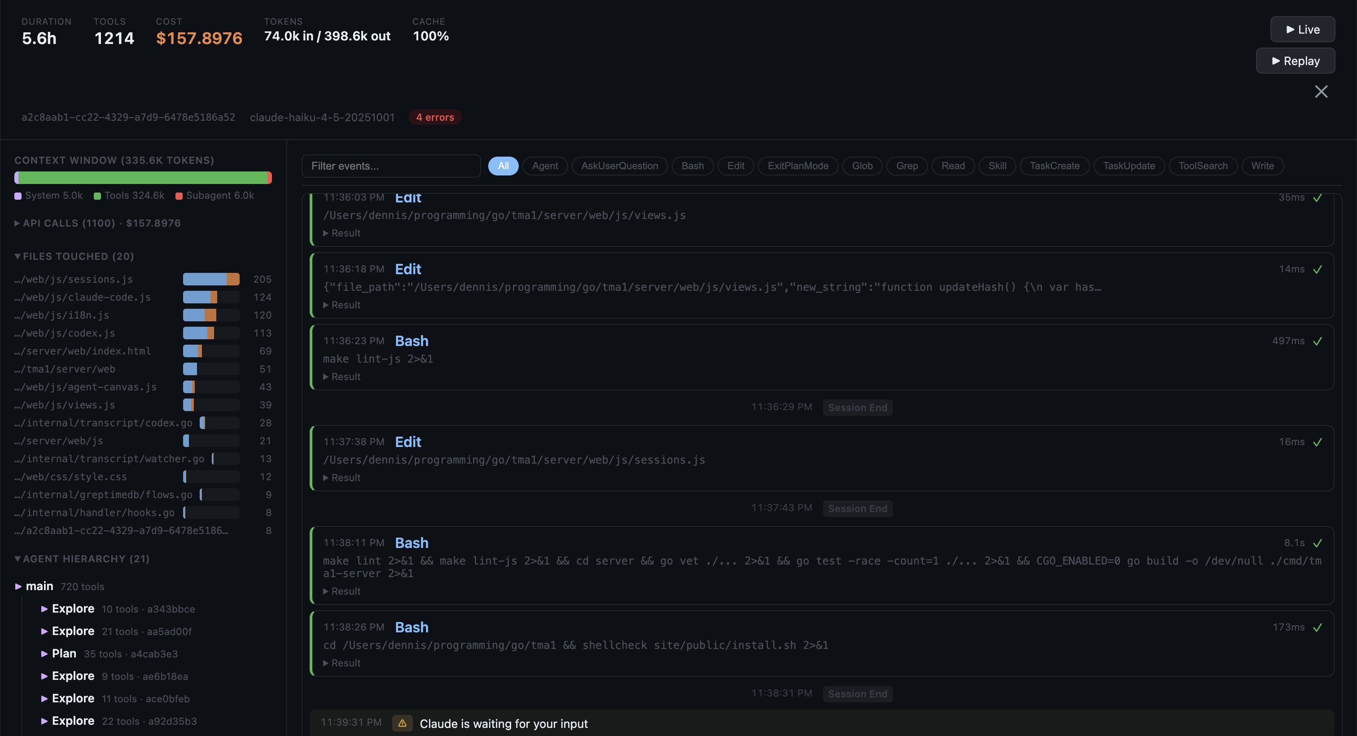Viewport: 1357px width, 736px height.
Task: Click the red Subagent legend swatch
Action: [179, 196]
